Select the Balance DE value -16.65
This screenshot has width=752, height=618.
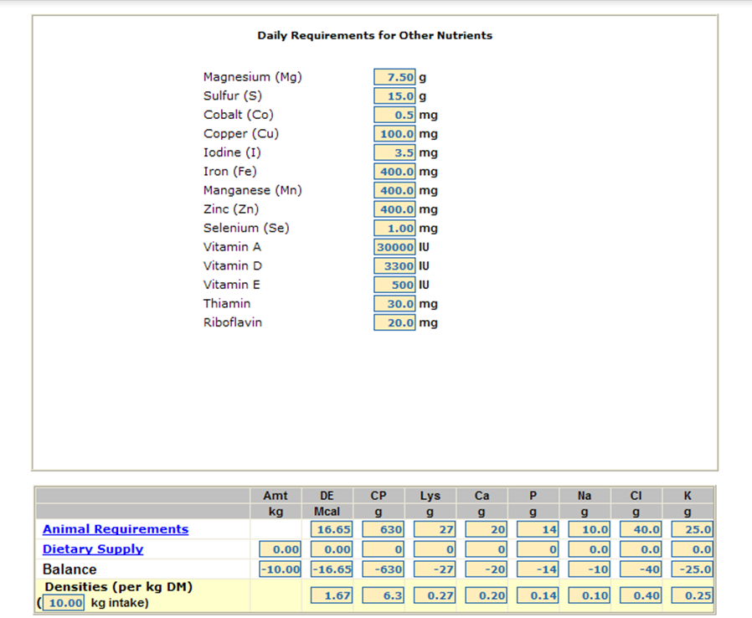(x=332, y=569)
